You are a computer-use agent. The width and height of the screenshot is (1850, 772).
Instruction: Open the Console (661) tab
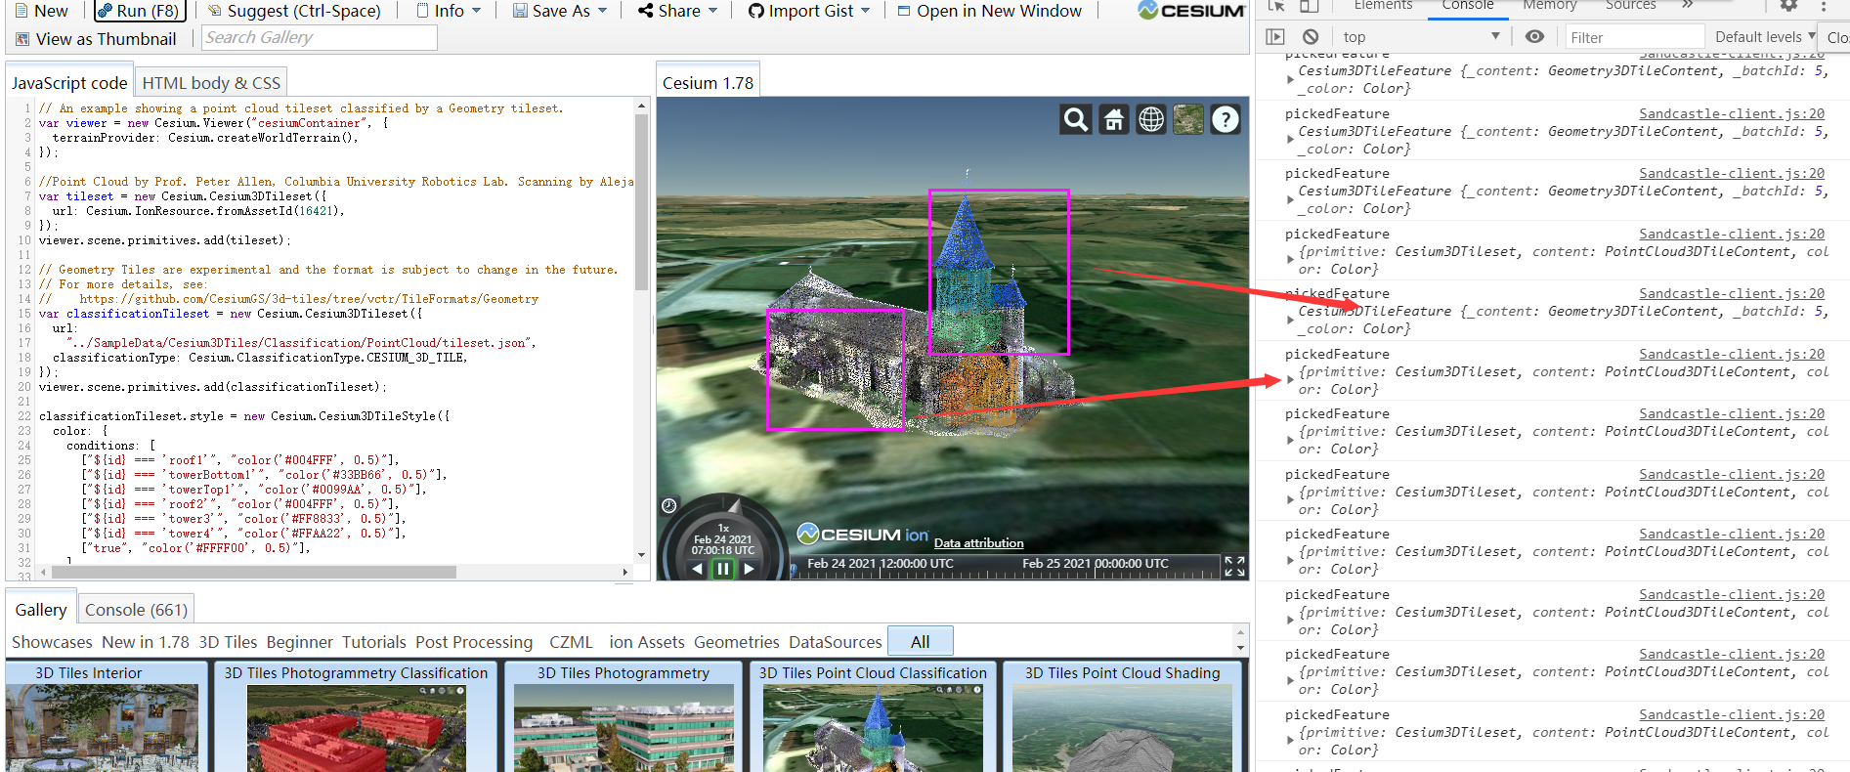(136, 610)
